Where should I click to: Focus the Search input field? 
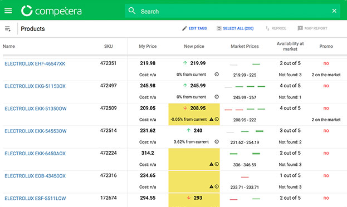pos(232,11)
